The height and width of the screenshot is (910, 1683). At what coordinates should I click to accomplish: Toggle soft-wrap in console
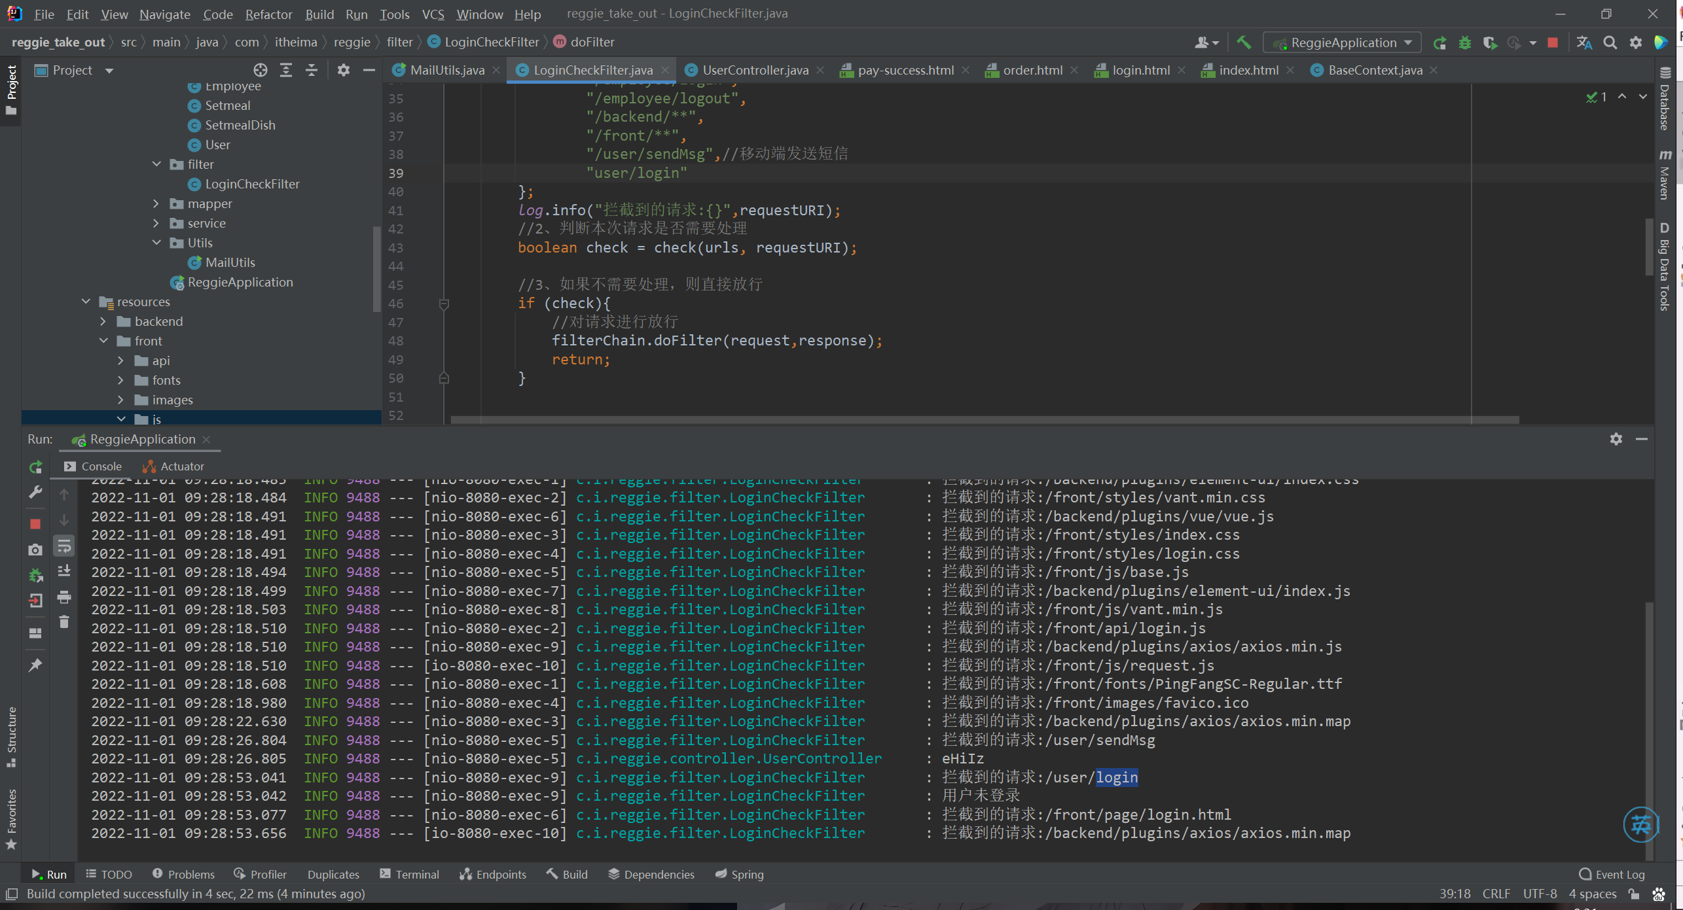(64, 546)
